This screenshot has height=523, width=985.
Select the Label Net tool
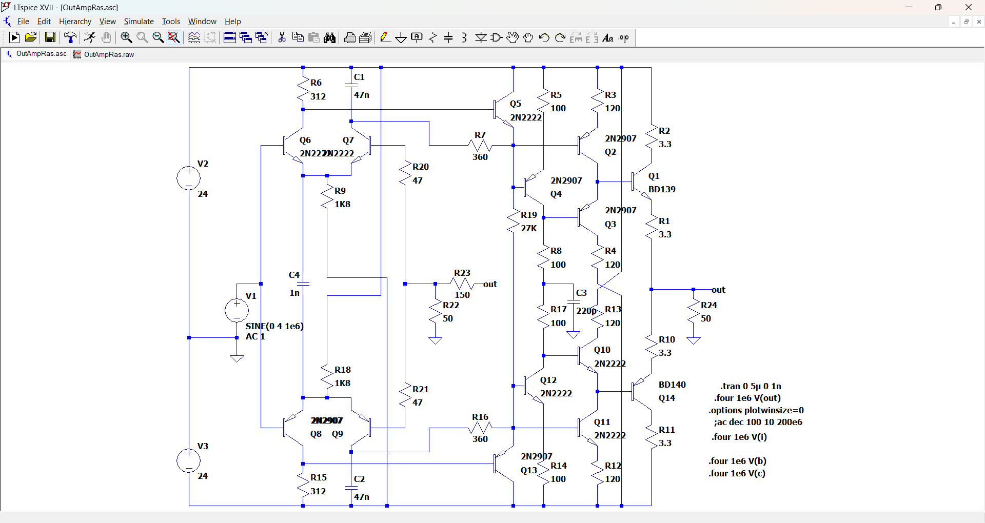(417, 37)
